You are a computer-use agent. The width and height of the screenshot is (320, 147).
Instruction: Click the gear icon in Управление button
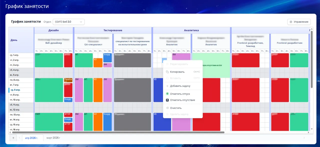[291, 22]
